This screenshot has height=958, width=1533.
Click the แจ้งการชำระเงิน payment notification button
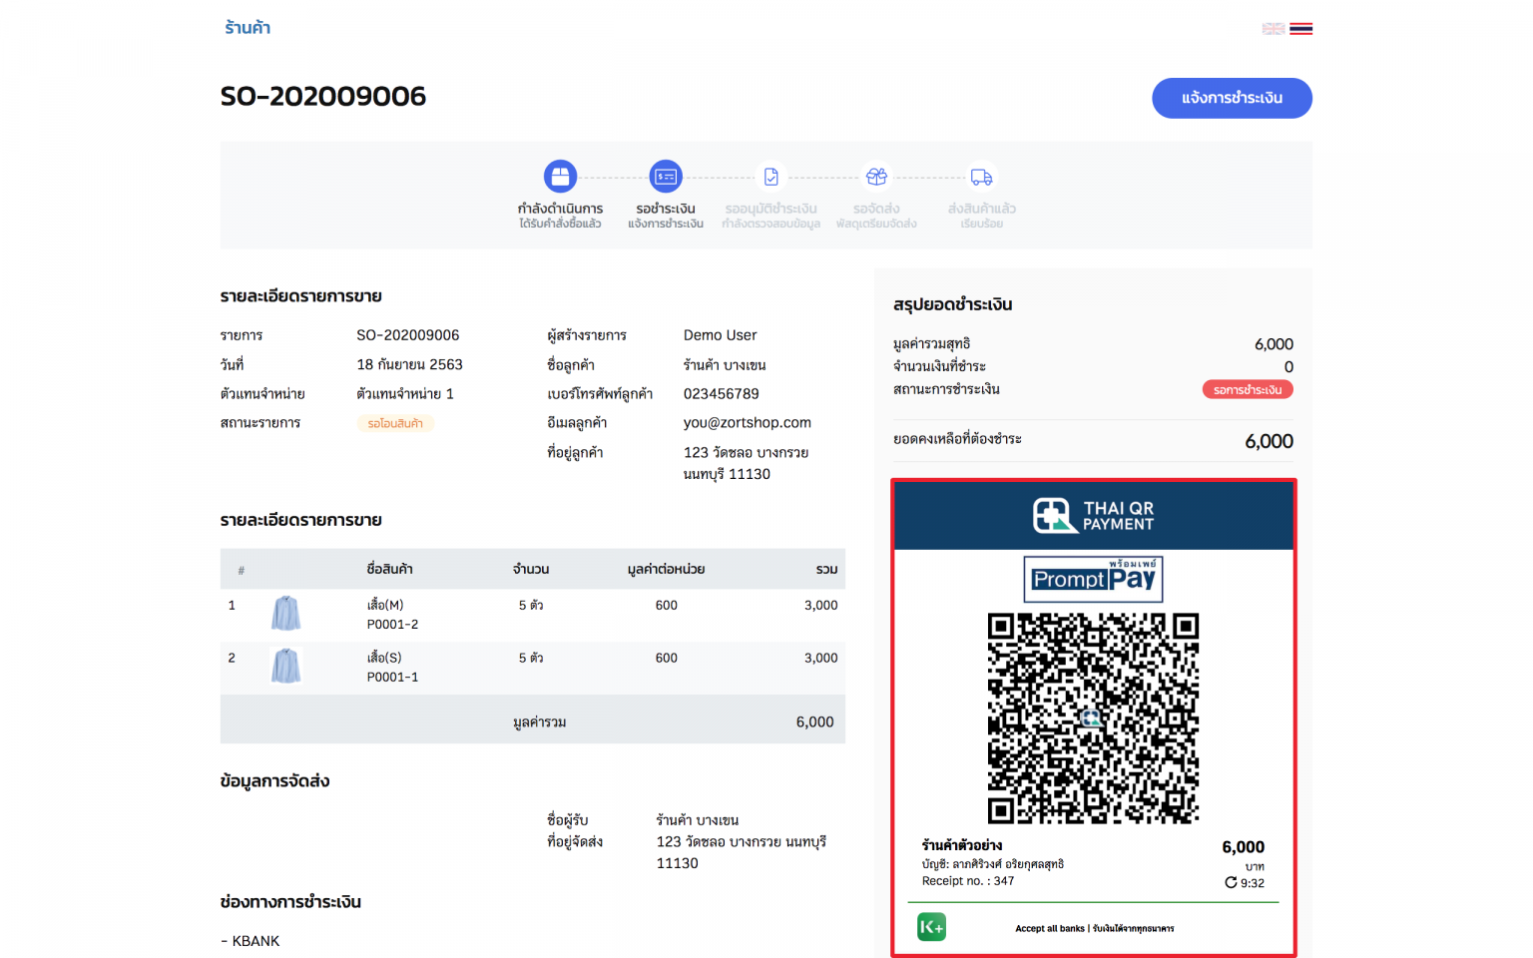coord(1232,98)
